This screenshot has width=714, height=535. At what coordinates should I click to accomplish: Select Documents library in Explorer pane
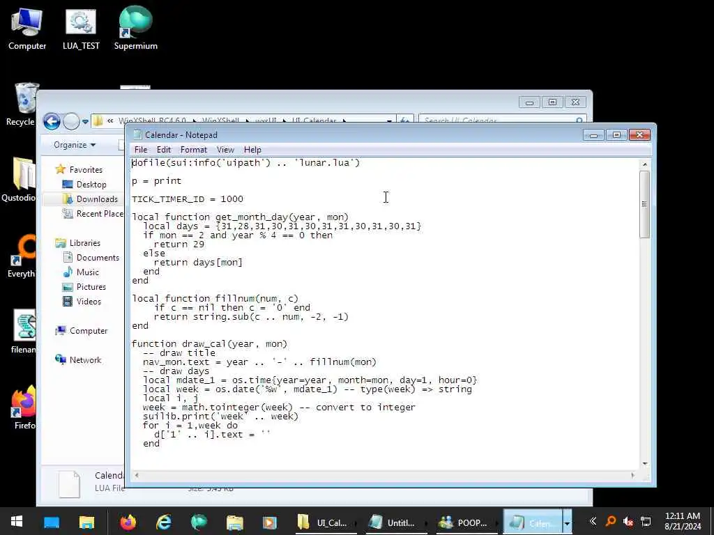click(x=98, y=258)
